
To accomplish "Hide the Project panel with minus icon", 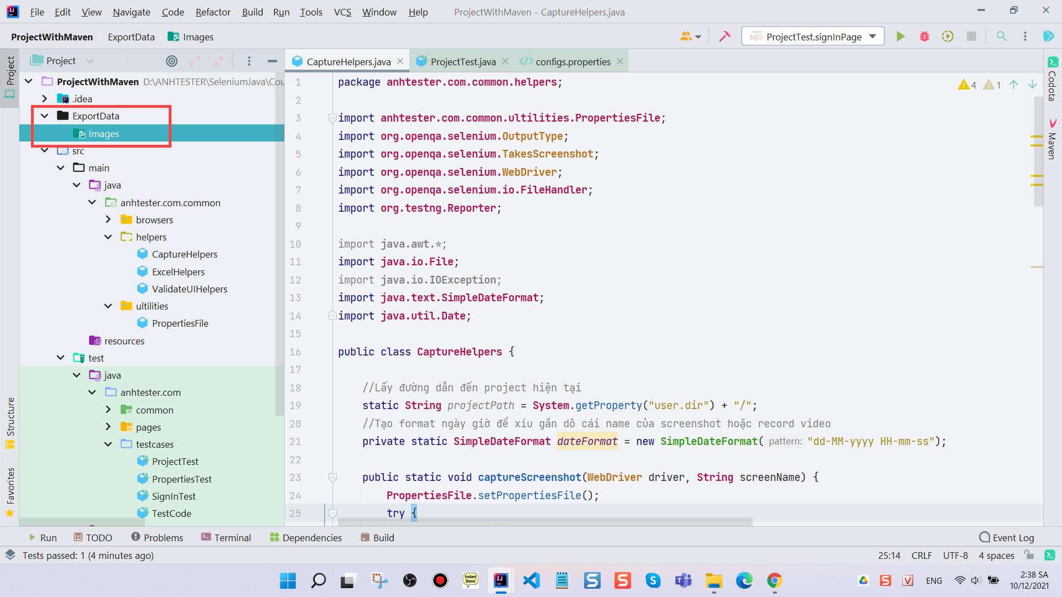I will point(272,61).
